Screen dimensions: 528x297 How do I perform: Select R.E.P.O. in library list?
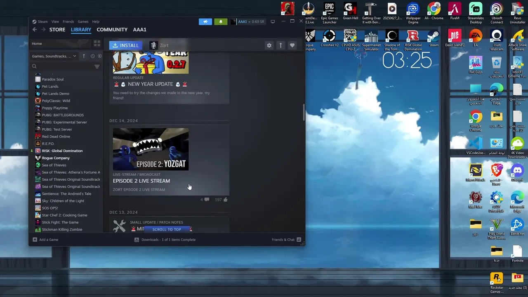coord(48,144)
